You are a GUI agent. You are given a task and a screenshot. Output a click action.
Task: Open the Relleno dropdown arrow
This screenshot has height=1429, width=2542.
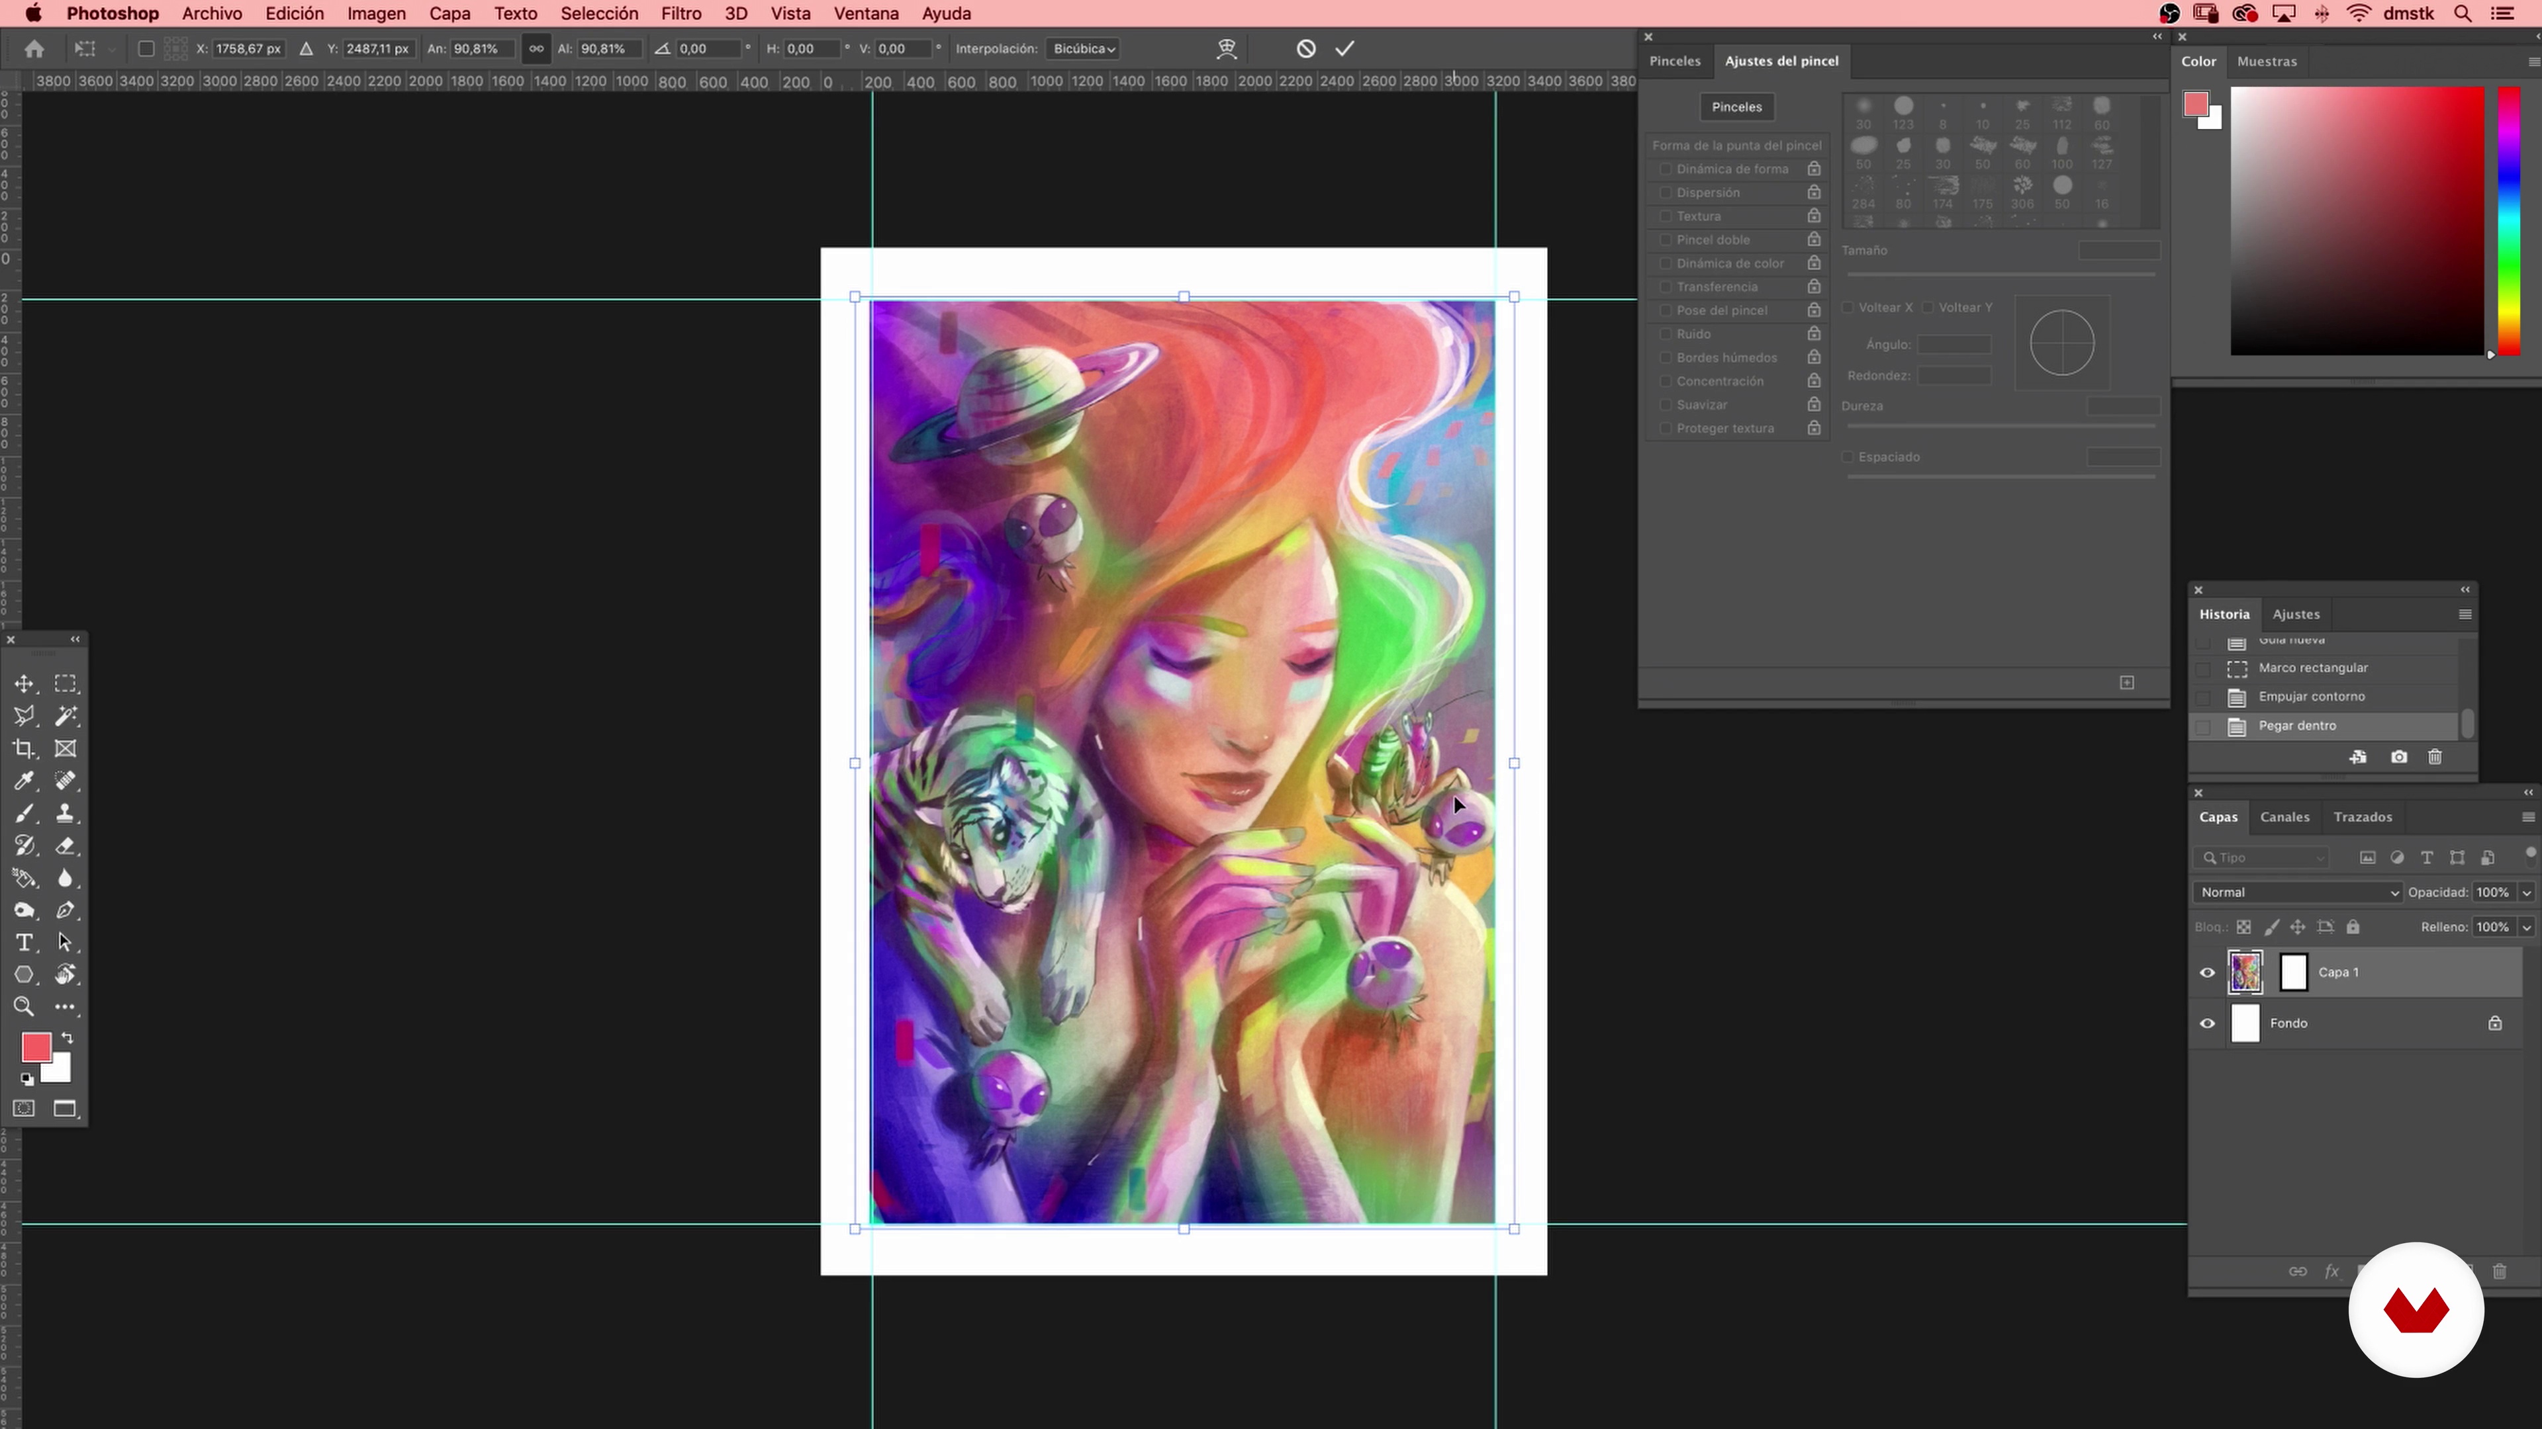tap(2526, 927)
